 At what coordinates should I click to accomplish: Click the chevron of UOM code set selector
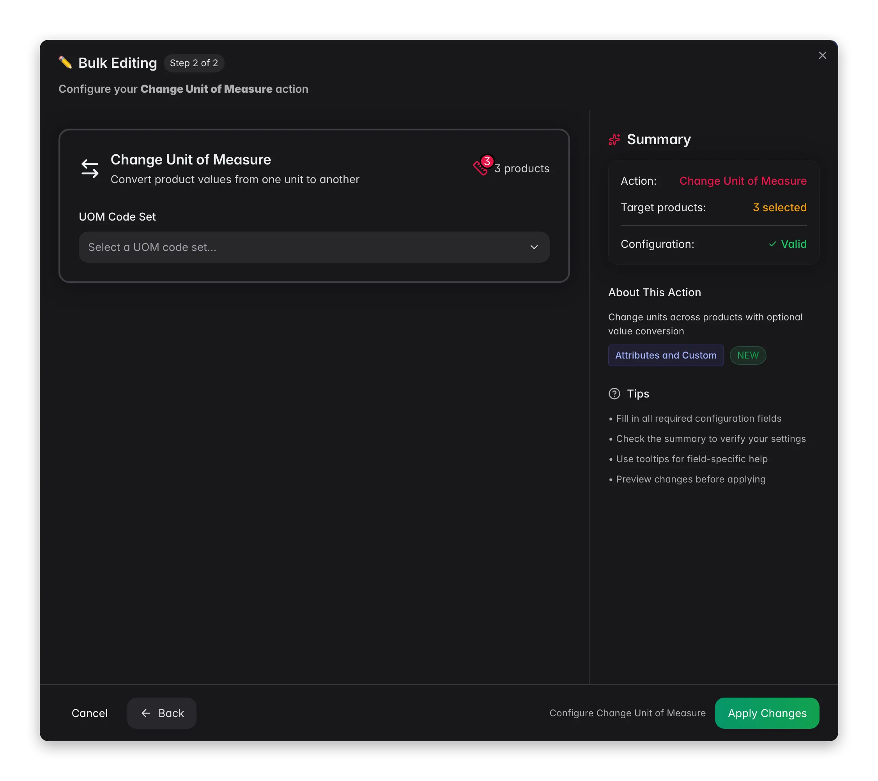(534, 247)
